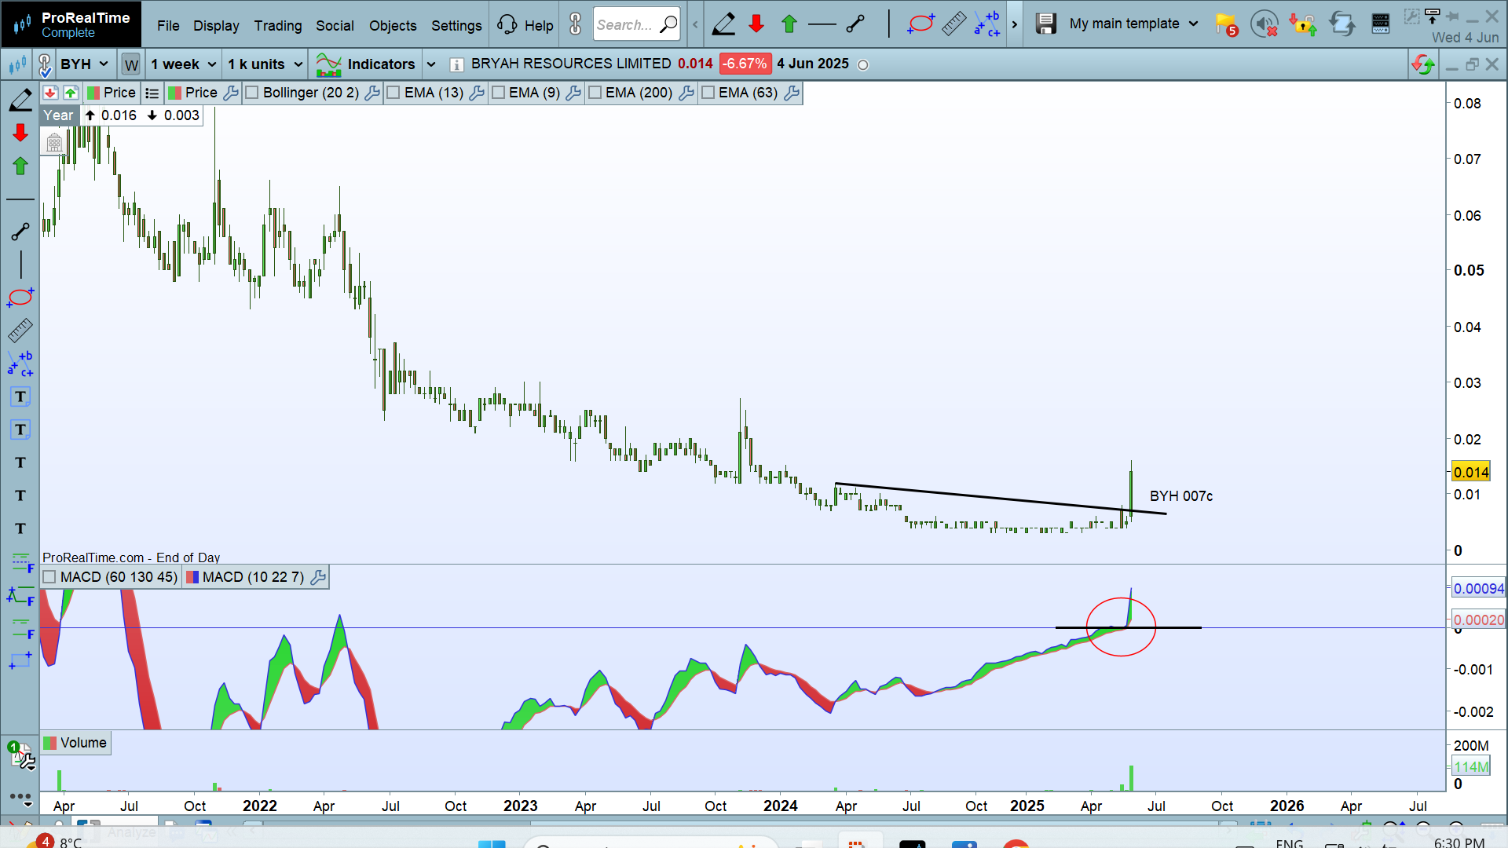The height and width of the screenshot is (848, 1508).
Task: Select the ruler measure tool in top toolbar
Action: (953, 24)
